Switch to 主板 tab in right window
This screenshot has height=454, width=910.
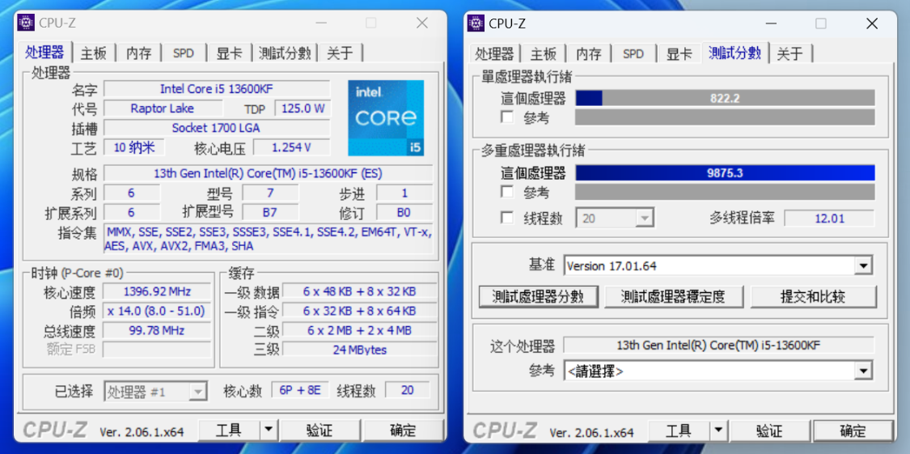point(544,53)
